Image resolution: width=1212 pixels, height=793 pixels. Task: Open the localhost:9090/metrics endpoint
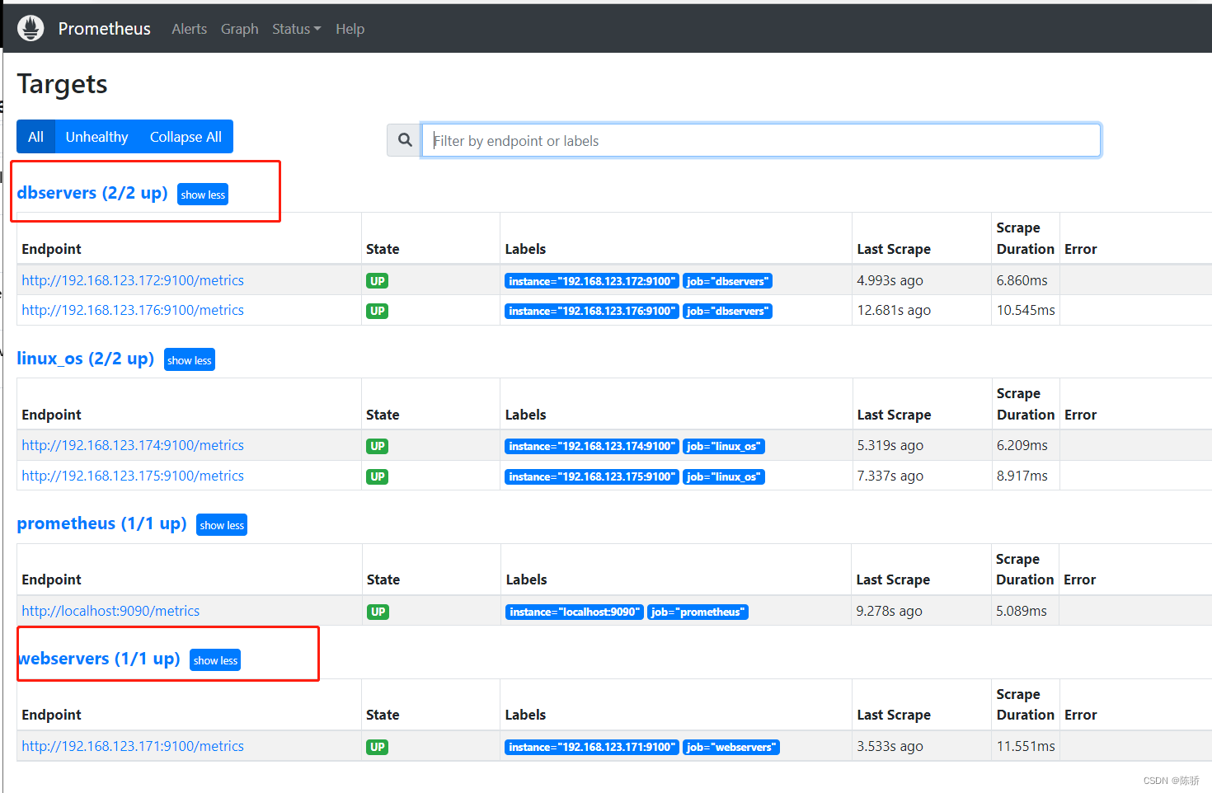coord(110,611)
